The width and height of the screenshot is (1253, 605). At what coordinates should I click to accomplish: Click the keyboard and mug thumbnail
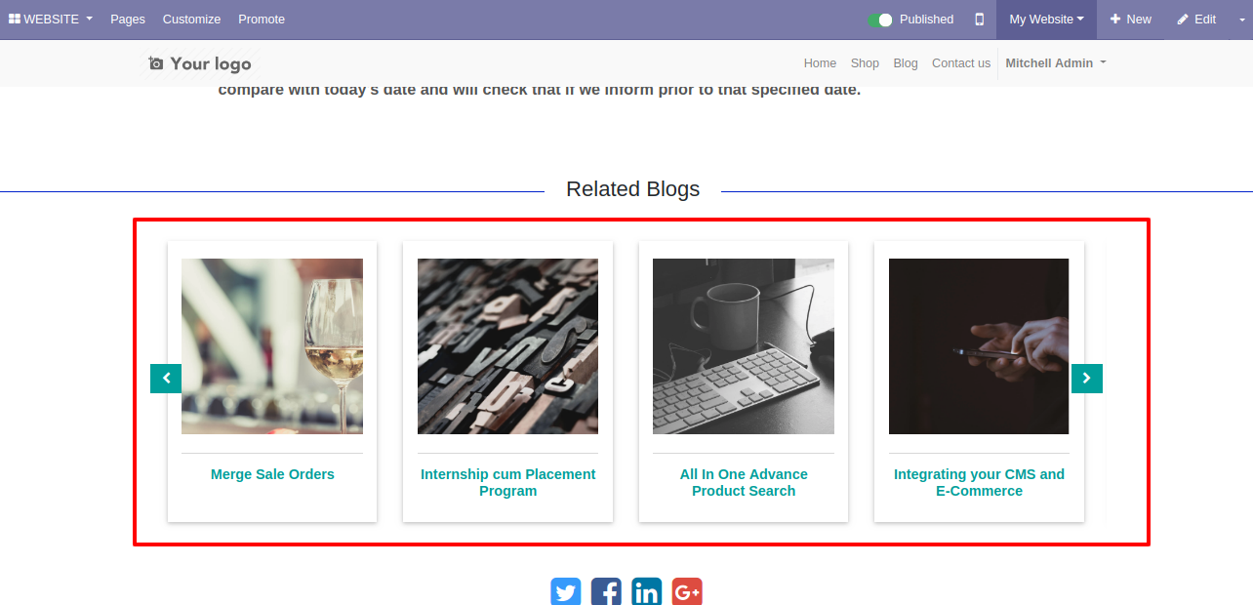[744, 346]
